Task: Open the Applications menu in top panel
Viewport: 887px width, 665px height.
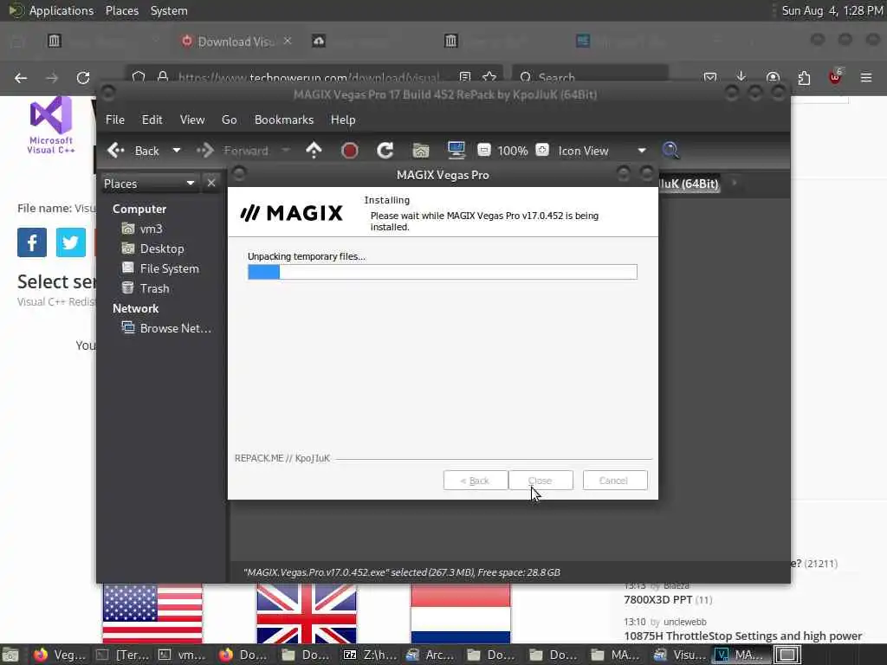Action: [61, 10]
